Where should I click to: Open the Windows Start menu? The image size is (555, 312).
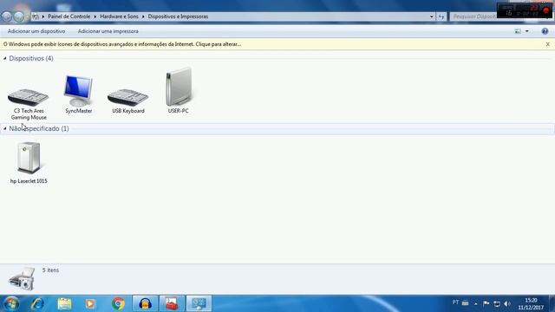(11, 304)
